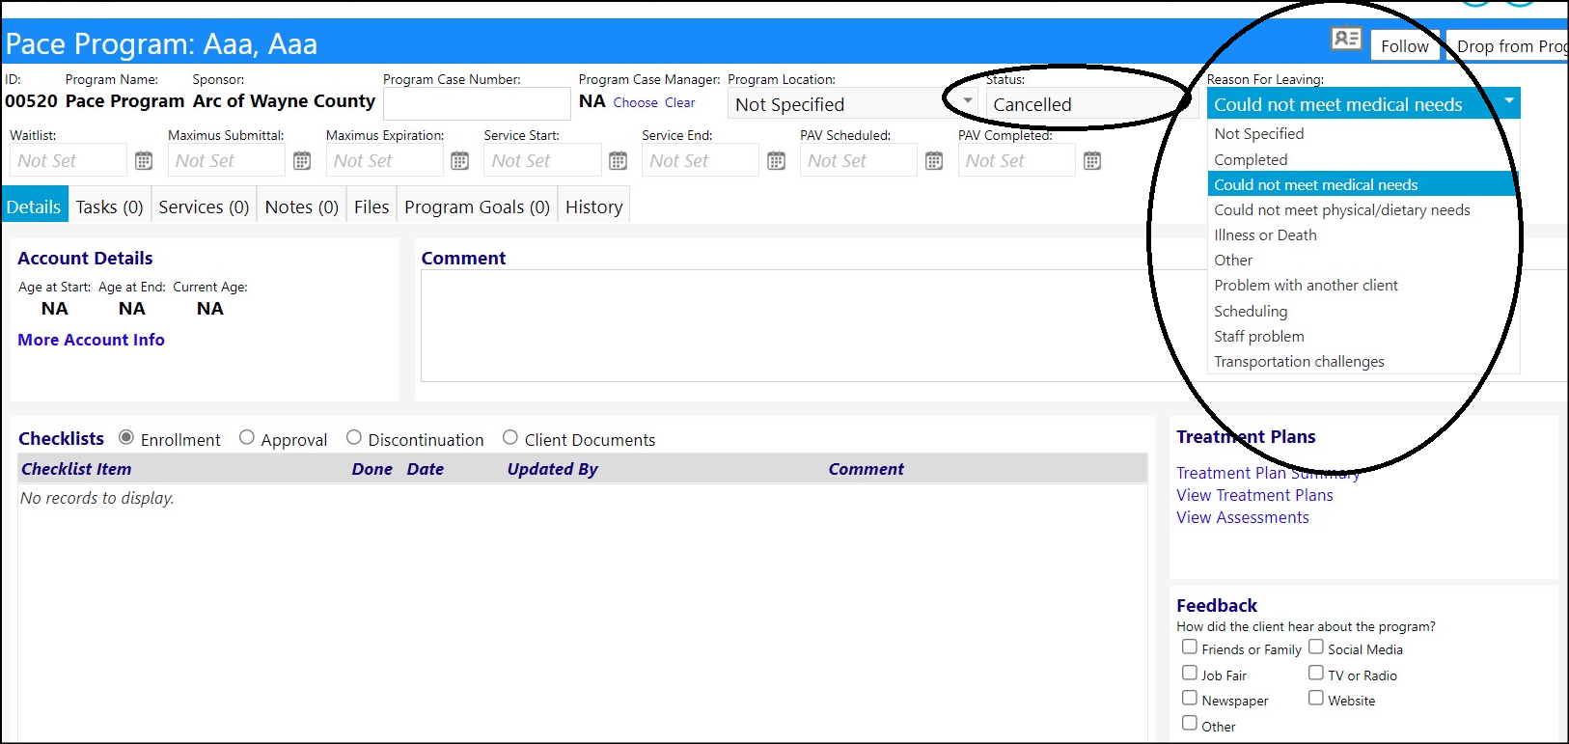The height and width of the screenshot is (744, 1569).
Task: Open the Treatment Plan Summary link
Action: 1268,473
